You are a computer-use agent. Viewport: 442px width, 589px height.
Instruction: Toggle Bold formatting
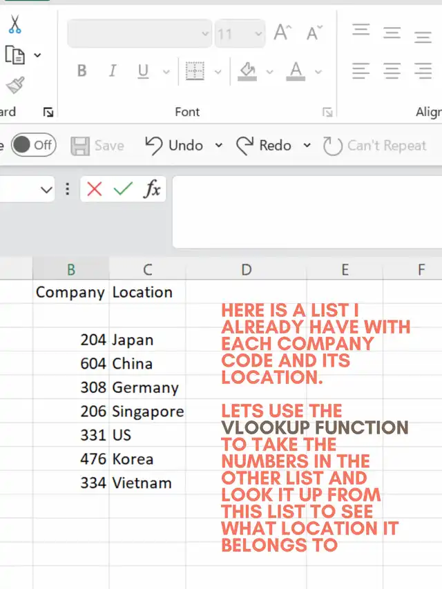click(x=82, y=70)
